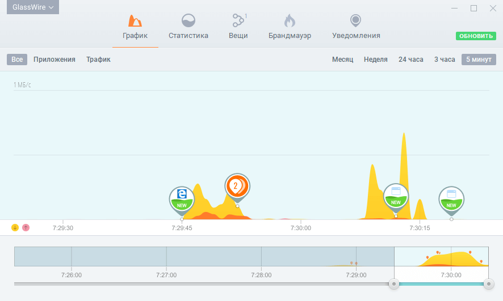
Task: Click the 7:29:45 time label
Action: tap(182, 228)
